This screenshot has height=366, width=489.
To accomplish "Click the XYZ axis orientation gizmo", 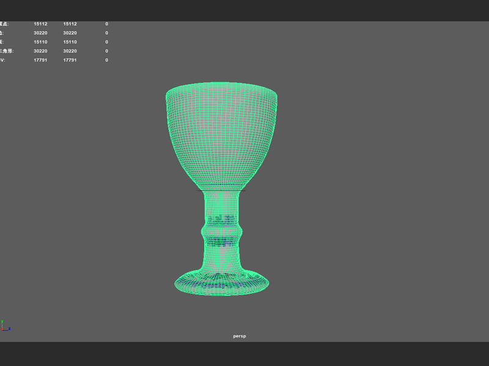I will coord(5,326).
